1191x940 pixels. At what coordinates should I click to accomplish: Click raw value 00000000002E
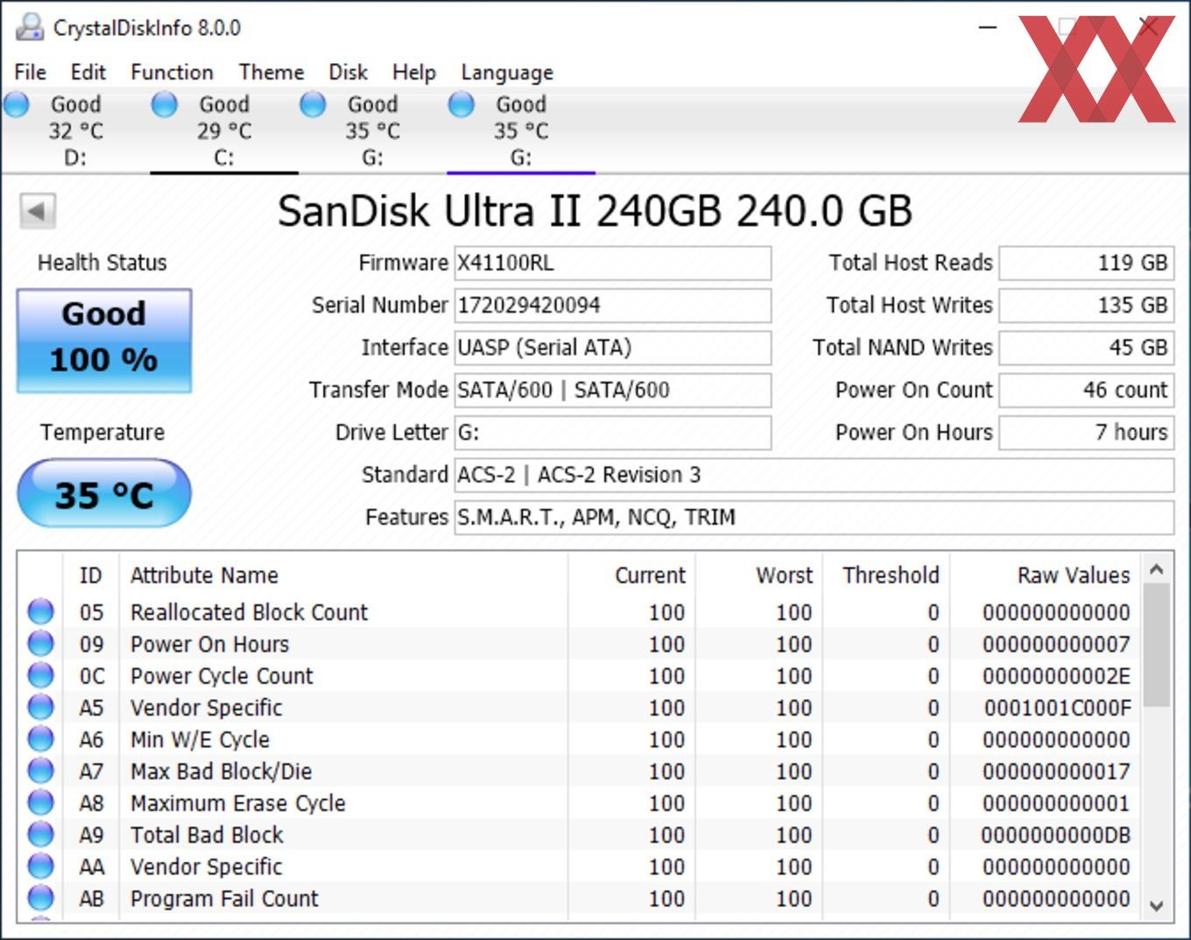(x=1056, y=676)
